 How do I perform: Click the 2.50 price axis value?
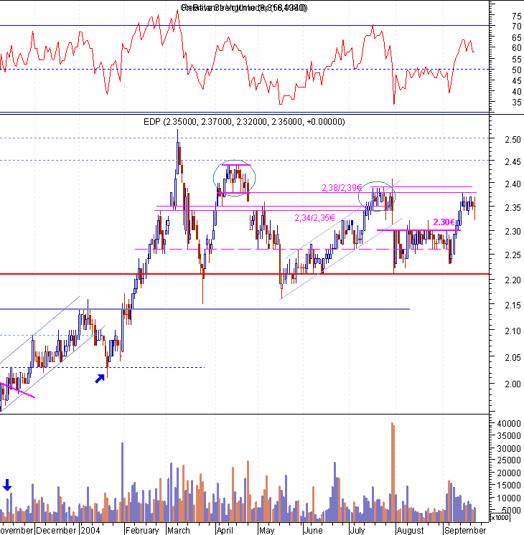tap(513, 140)
